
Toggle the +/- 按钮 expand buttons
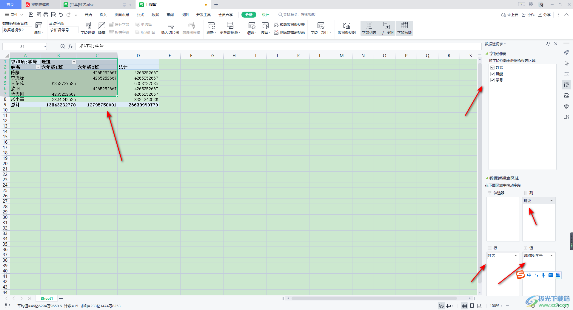tap(387, 28)
